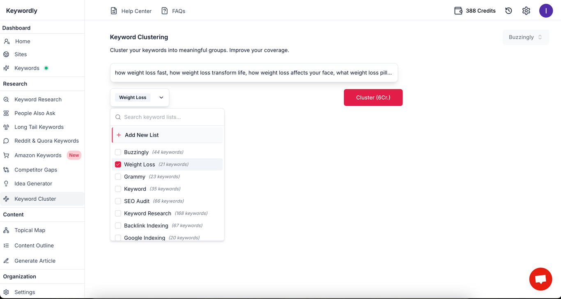This screenshot has width=561, height=299.
Task: Uncheck the Weight Loss keyword list
Action: pos(118,164)
